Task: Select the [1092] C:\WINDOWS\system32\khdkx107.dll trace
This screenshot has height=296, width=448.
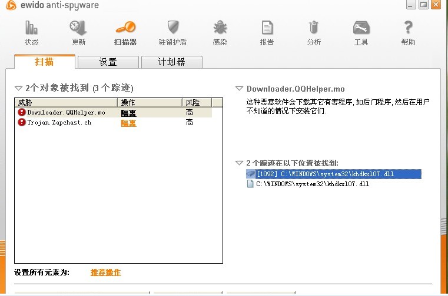Action: pyautogui.click(x=333, y=174)
